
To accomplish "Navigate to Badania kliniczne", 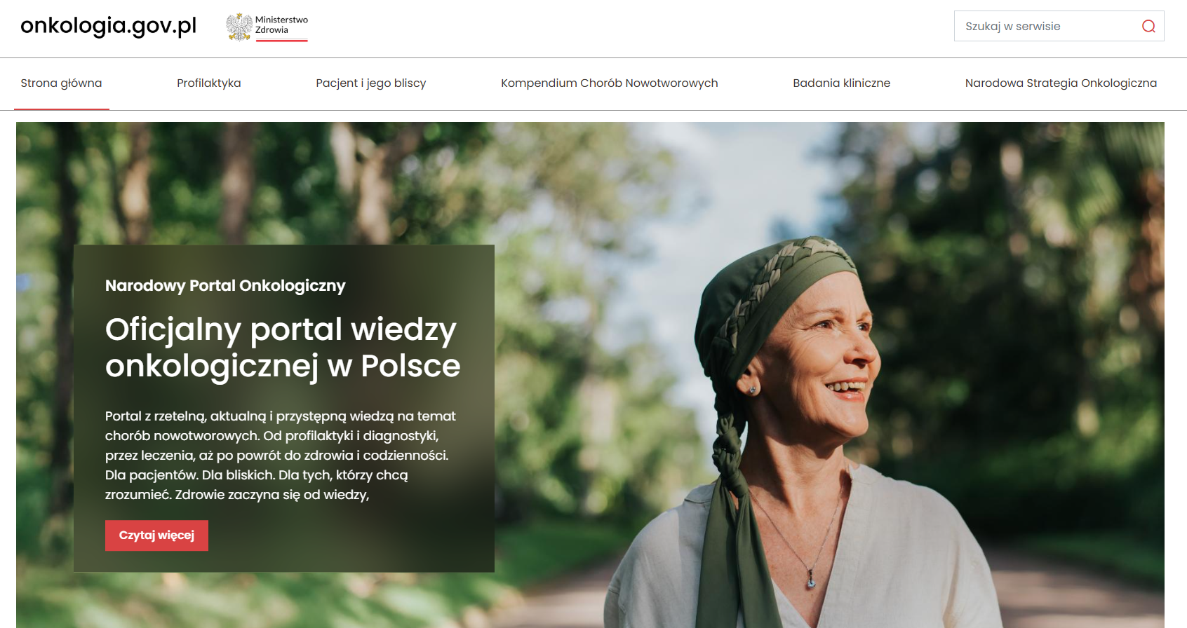I will click(841, 83).
